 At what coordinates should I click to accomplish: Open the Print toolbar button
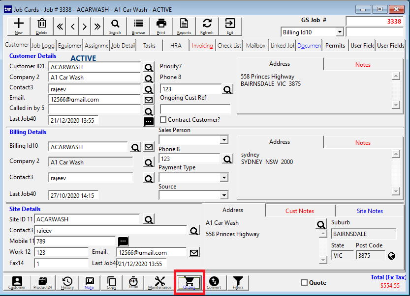161,26
